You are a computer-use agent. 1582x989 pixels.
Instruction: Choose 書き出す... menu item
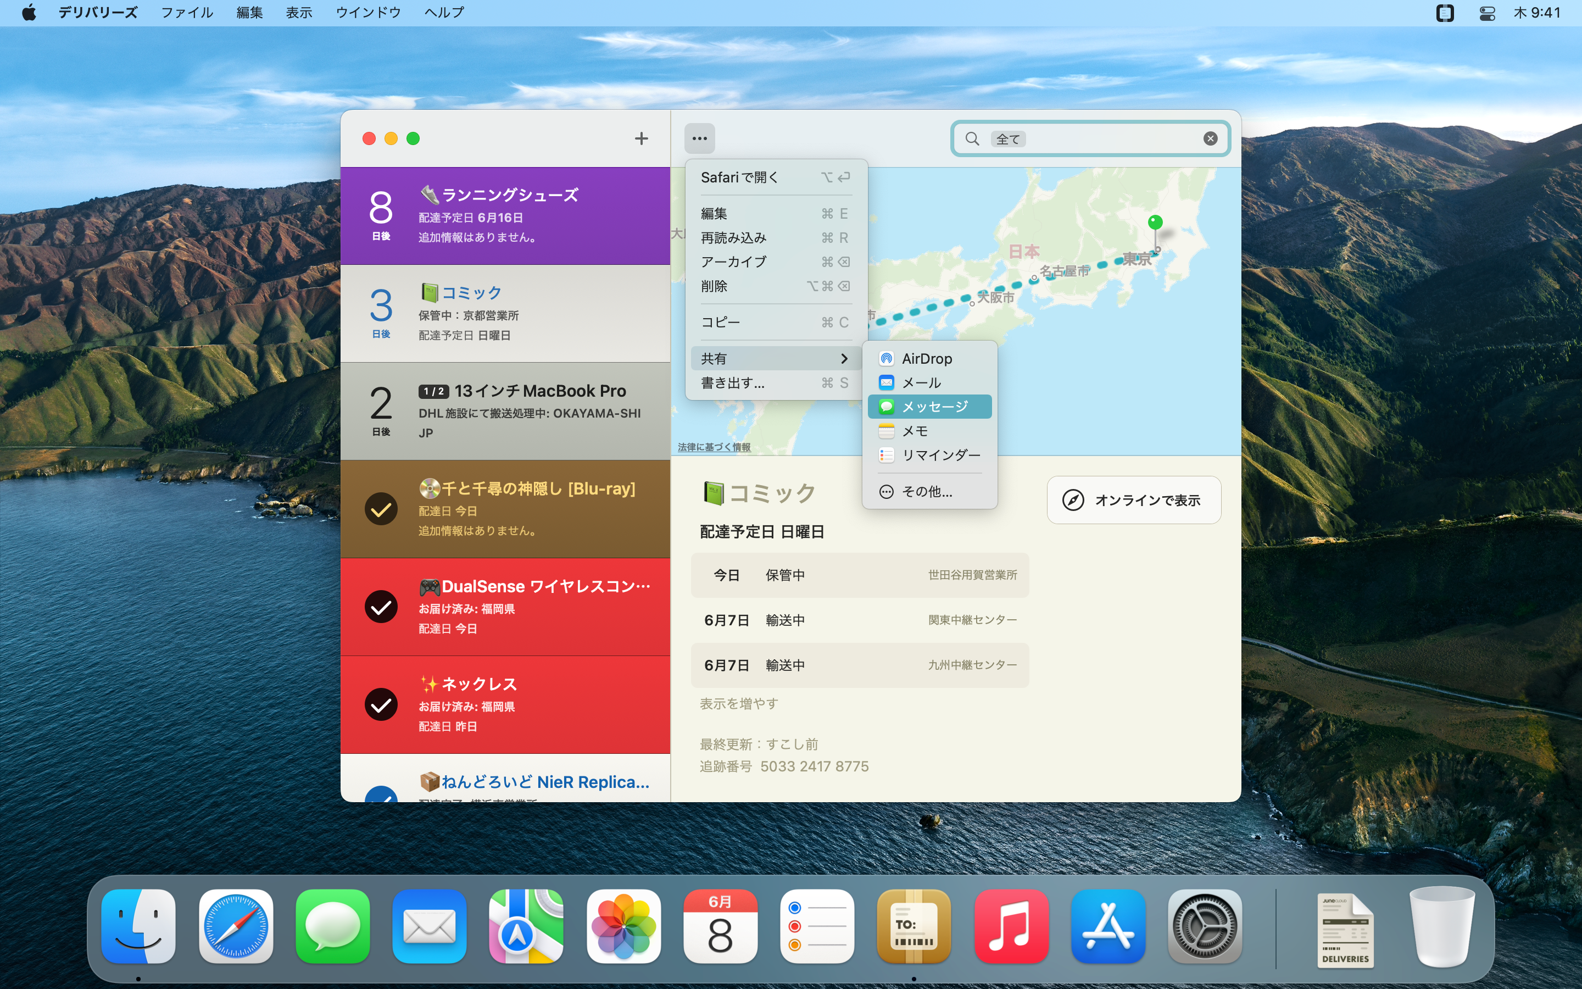[776, 382]
